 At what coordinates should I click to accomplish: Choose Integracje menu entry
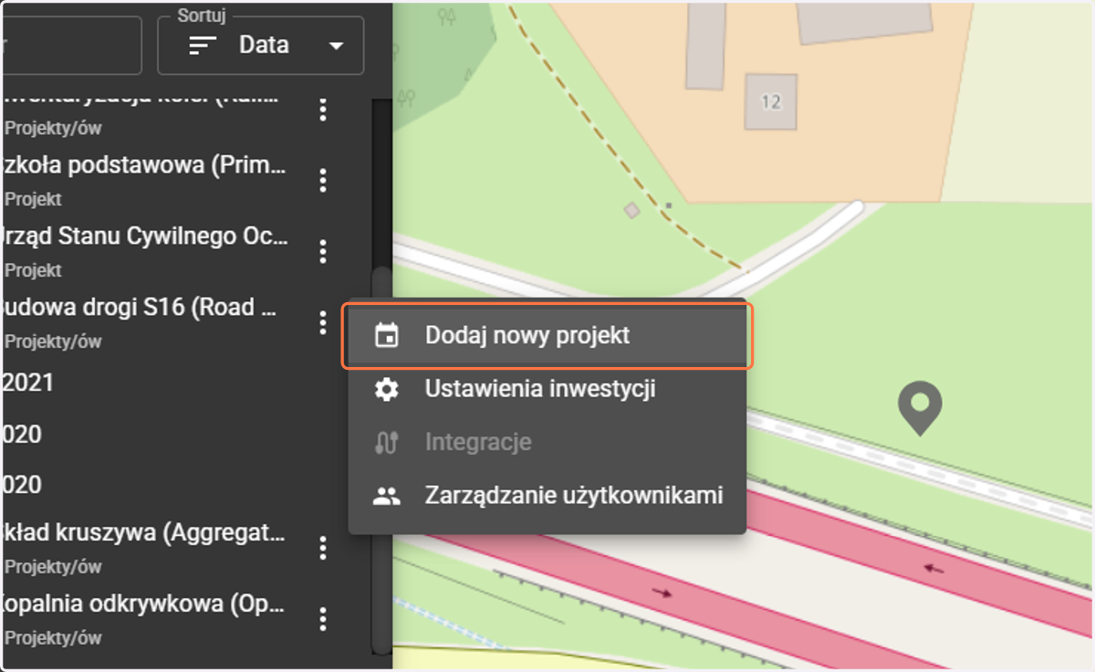click(547, 443)
